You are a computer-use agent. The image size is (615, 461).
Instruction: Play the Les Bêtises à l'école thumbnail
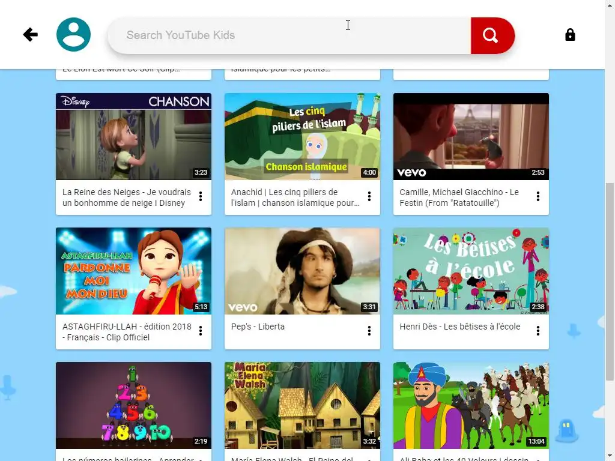tap(471, 271)
